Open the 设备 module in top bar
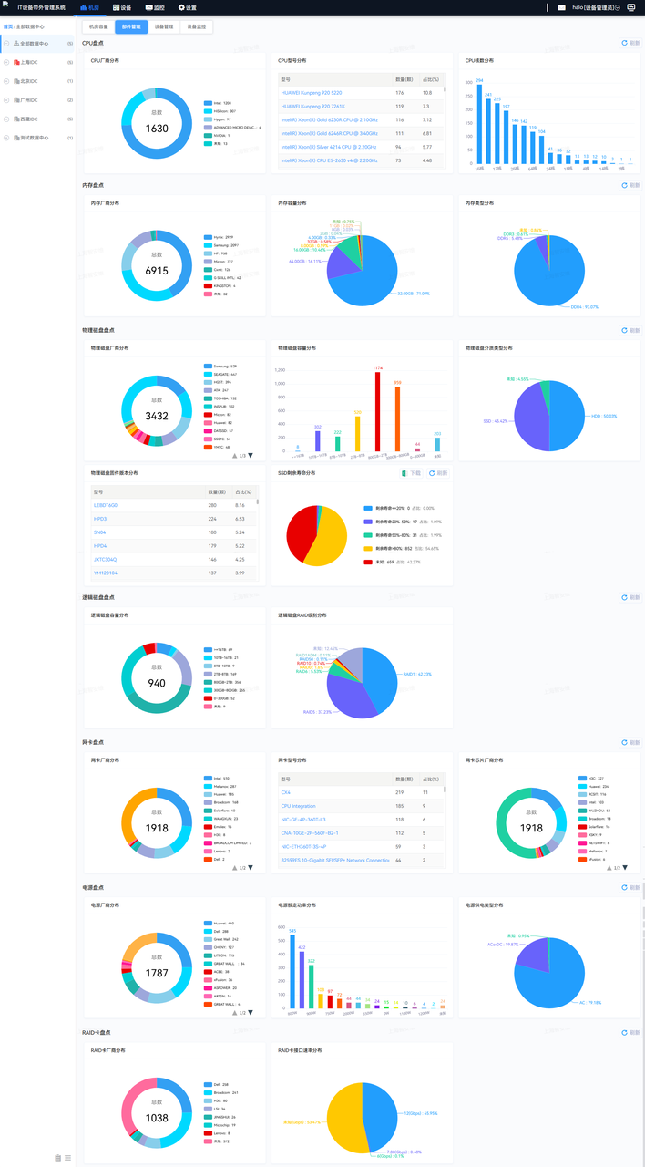The width and height of the screenshot is (645, 1167). coord(122,7)
